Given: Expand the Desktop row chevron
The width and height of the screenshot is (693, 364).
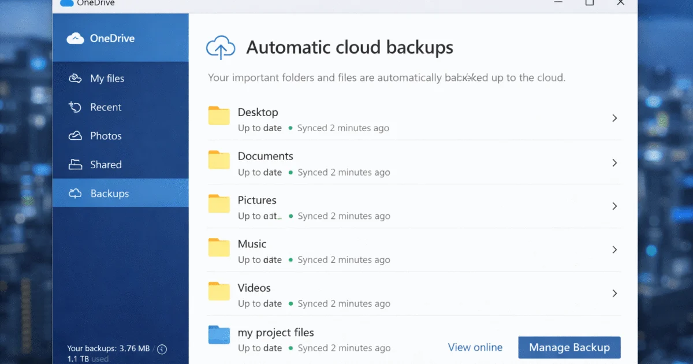Looking at the screenshot, I should pos(614,118).
